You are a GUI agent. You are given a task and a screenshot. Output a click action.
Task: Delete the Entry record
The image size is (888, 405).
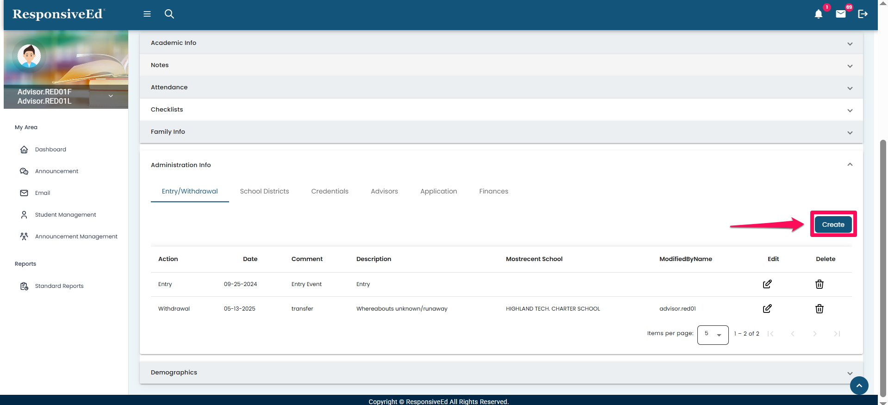[x=819, y=284]
